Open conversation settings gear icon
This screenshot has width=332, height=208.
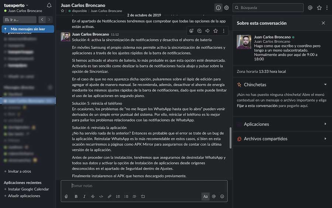226,8
